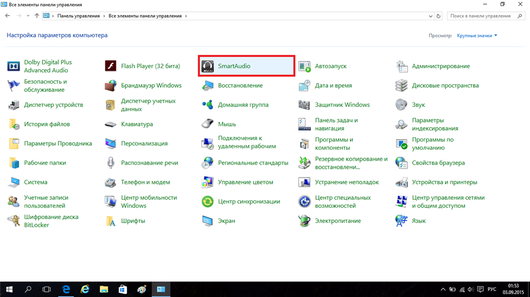Open the Центр синхронизации green icon
Viewport: 530px width, 297px height.
point(208,201)
